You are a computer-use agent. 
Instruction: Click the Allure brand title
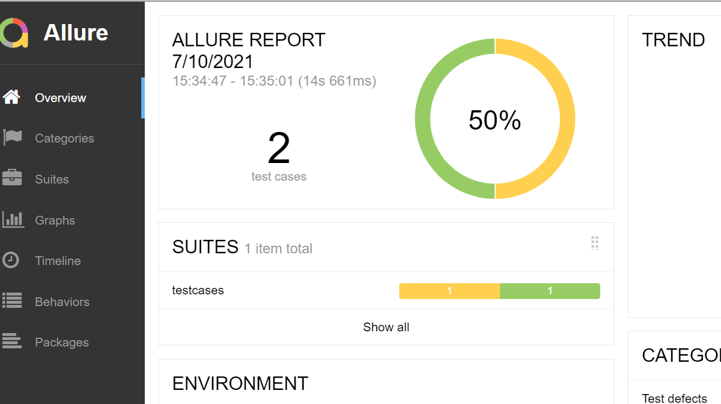coord(76,33)
